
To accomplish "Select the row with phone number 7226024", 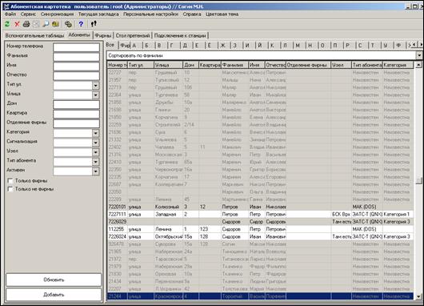I will pos(261,236).
